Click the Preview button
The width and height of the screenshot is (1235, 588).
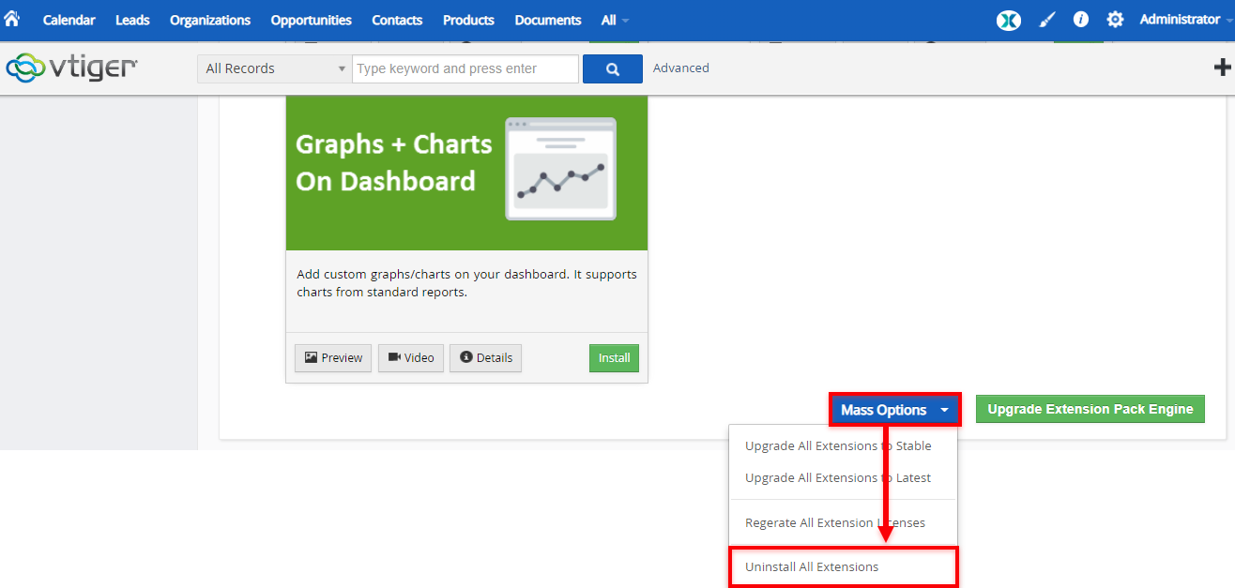(333, 358)
